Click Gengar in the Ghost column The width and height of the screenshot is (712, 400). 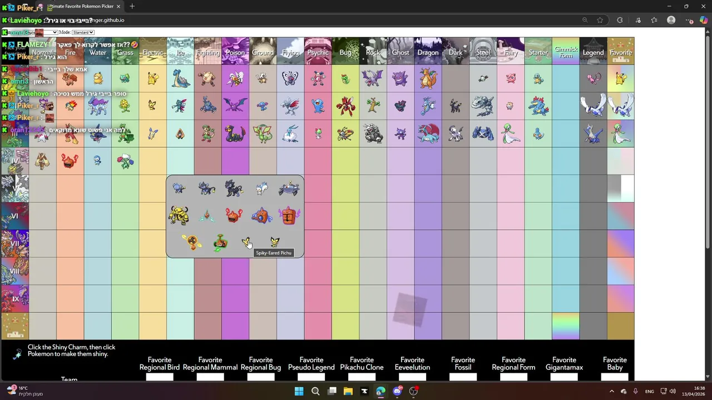coord(400,78)
